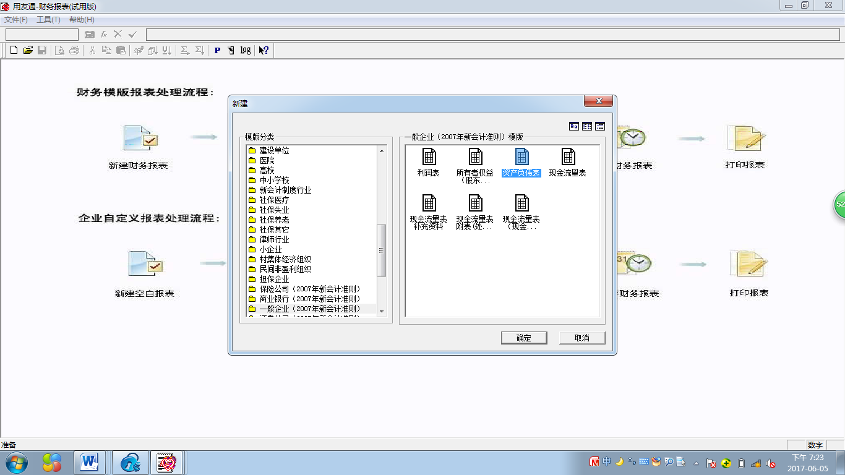
Task: Open the 文件(F) menu
Action: (16, 20)
